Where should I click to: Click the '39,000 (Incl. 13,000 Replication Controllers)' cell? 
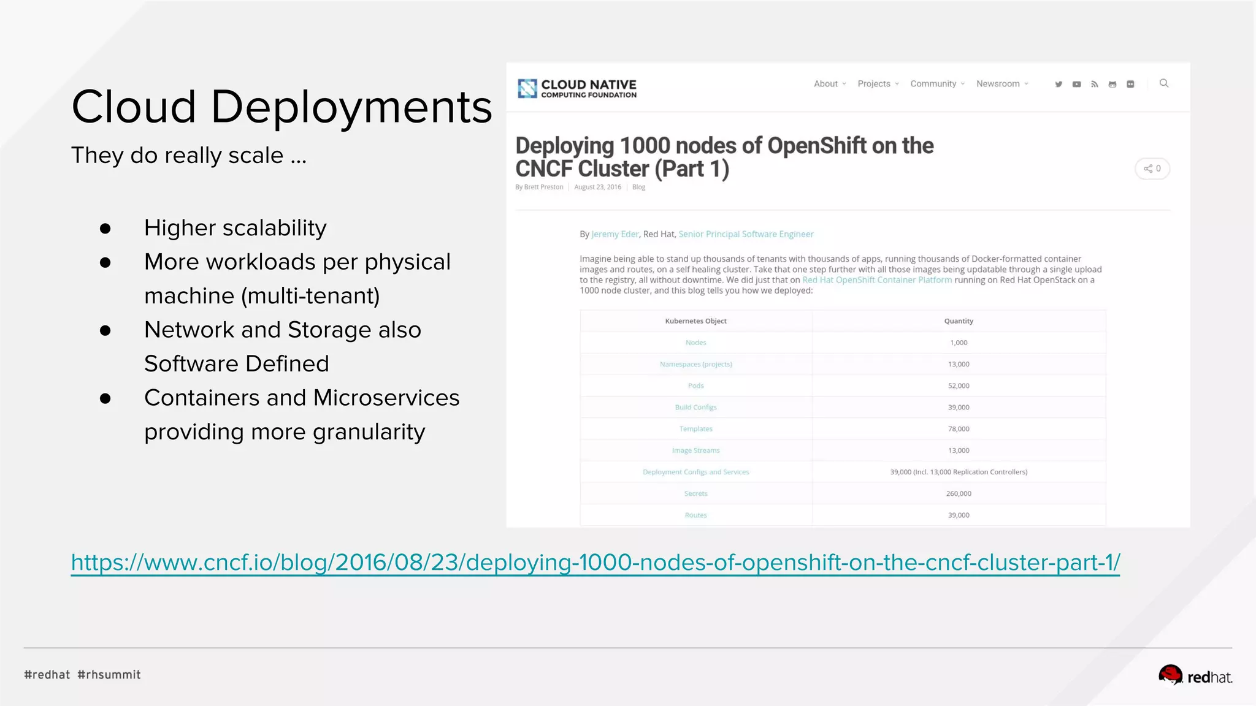point(959,472)
